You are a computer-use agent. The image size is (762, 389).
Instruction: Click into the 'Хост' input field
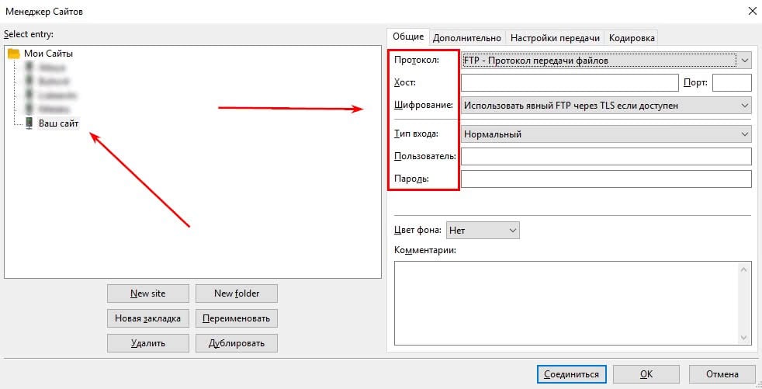click(570, 82)
